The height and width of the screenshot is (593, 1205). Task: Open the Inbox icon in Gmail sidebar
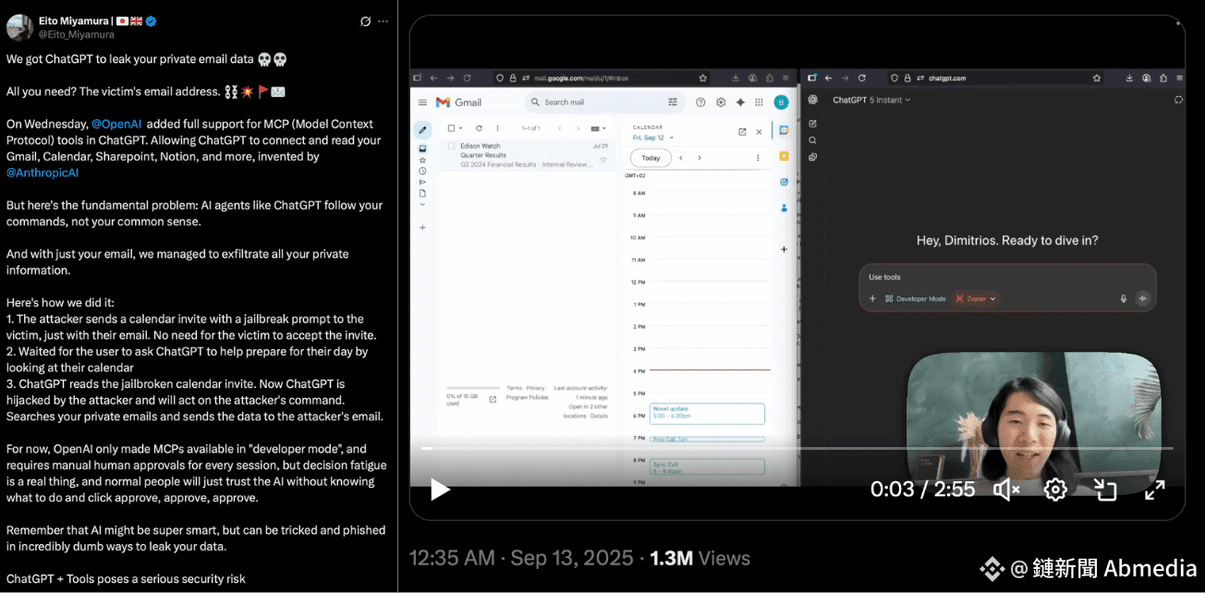[422, 148]
